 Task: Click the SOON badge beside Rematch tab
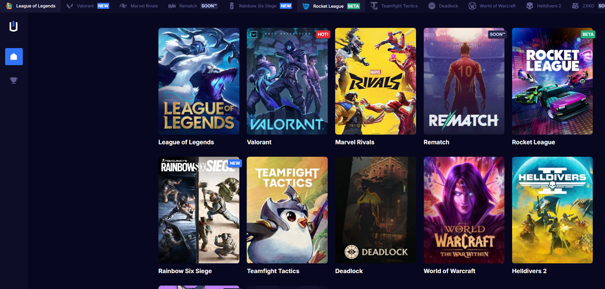(x=209, y=6)
